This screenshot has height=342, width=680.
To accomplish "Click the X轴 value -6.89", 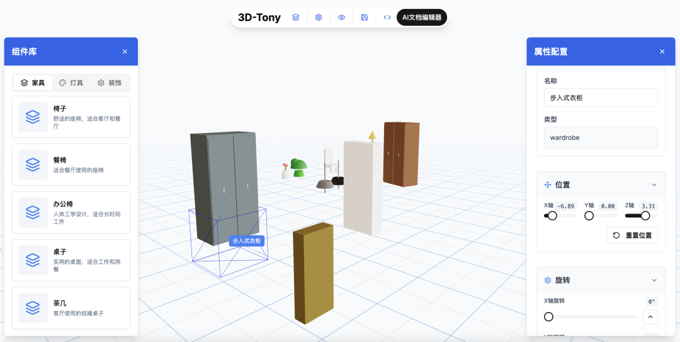I will coord(565,206).
